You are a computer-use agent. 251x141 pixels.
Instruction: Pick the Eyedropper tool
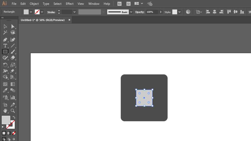point(5,90)
